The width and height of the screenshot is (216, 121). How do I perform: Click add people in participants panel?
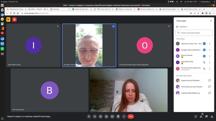click(182, 27)
